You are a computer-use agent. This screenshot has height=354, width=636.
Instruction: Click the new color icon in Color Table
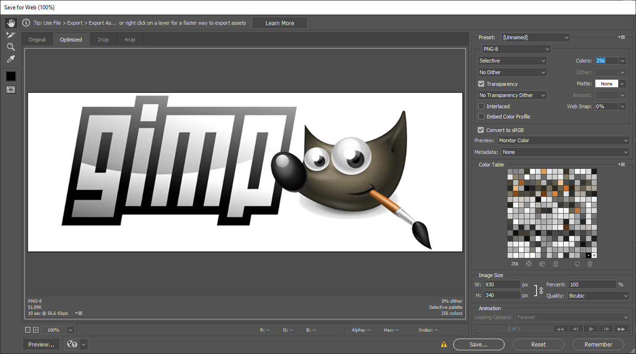tap(577, 264)
